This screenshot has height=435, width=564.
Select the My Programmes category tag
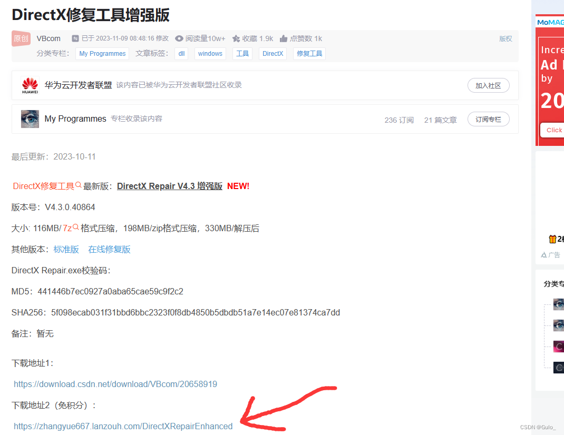tap(102, 54)
